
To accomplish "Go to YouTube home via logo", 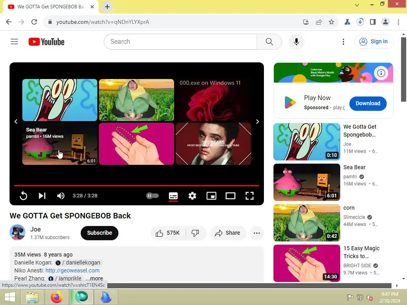I will pyautogui.click(x=47, y=42).
